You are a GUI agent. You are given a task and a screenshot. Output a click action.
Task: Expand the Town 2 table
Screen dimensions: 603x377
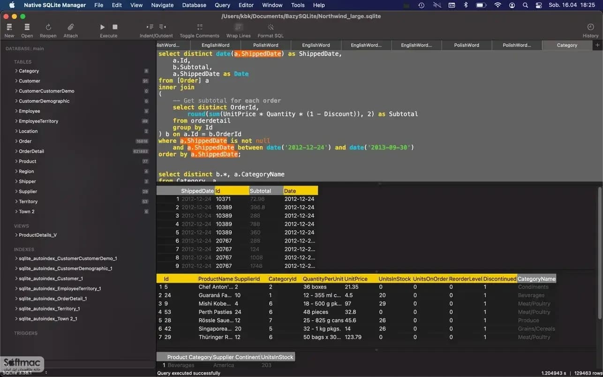pos(16,211)
